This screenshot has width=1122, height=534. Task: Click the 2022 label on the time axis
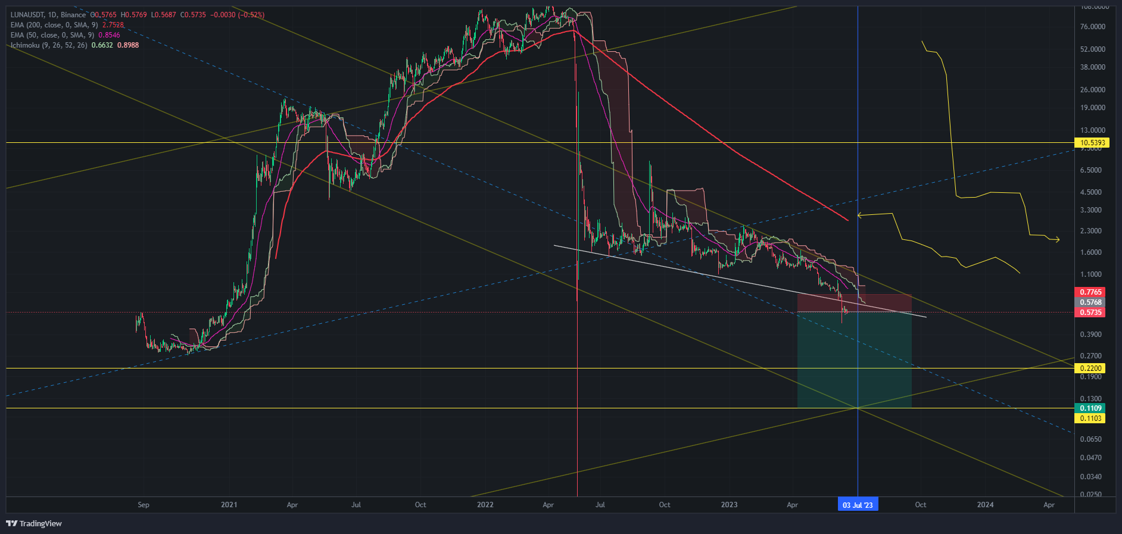tap(485, 505)
